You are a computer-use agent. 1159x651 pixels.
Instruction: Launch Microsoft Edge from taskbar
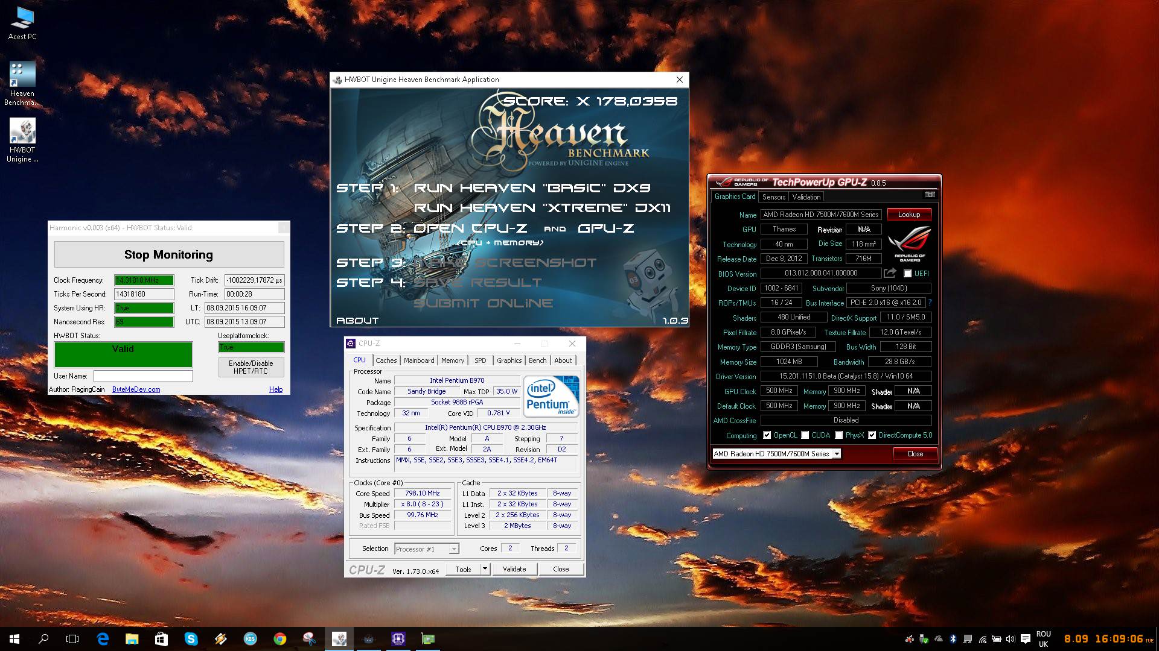click(x=103, y=639)
